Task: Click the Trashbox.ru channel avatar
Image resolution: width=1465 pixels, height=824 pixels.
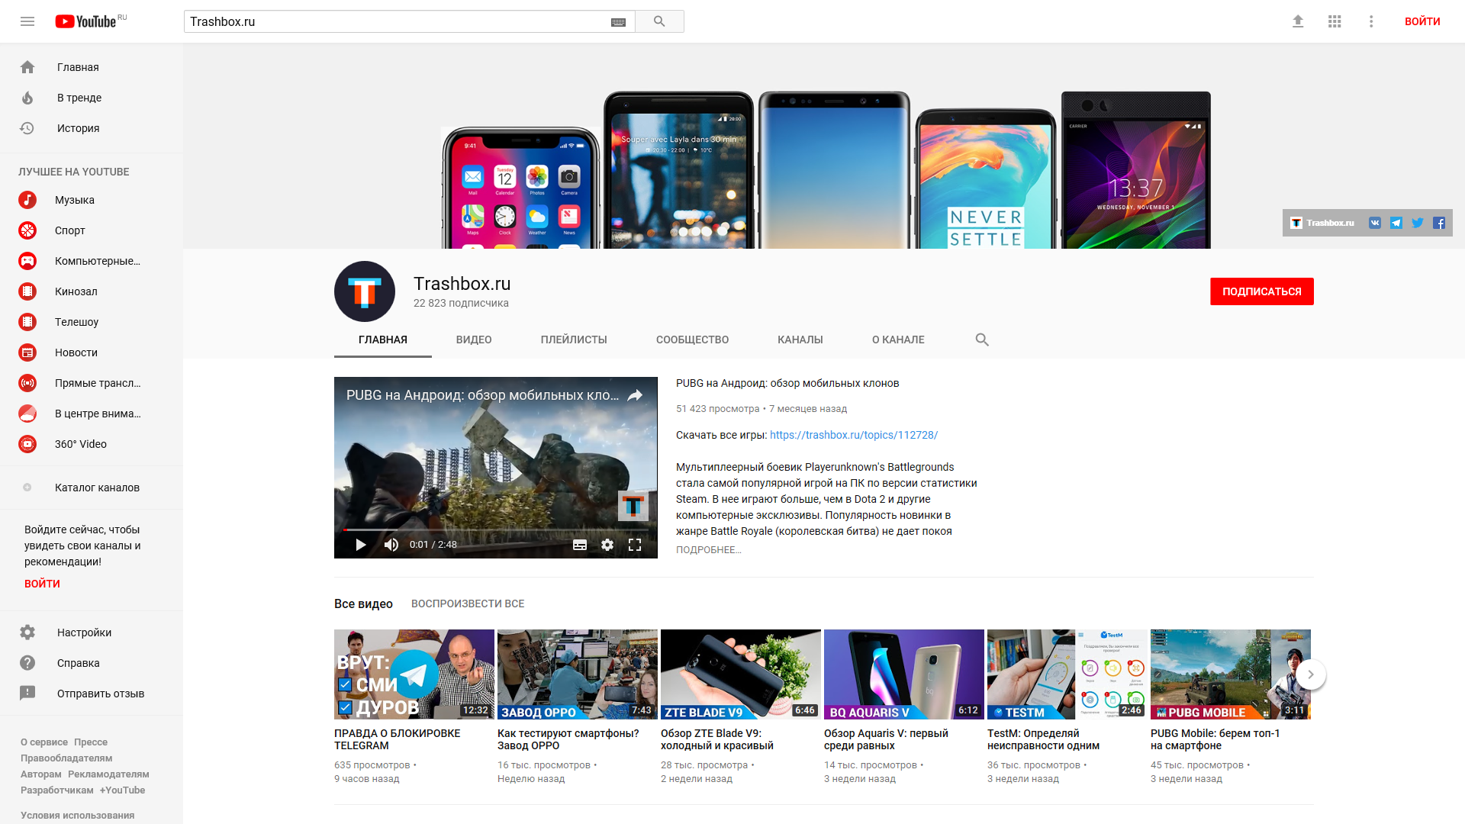Action: 365,291
